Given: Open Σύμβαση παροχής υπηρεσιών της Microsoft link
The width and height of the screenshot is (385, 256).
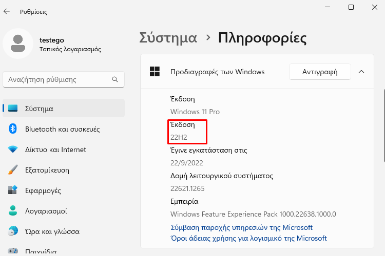Looking at the screenshot, I should pos(242,227).
